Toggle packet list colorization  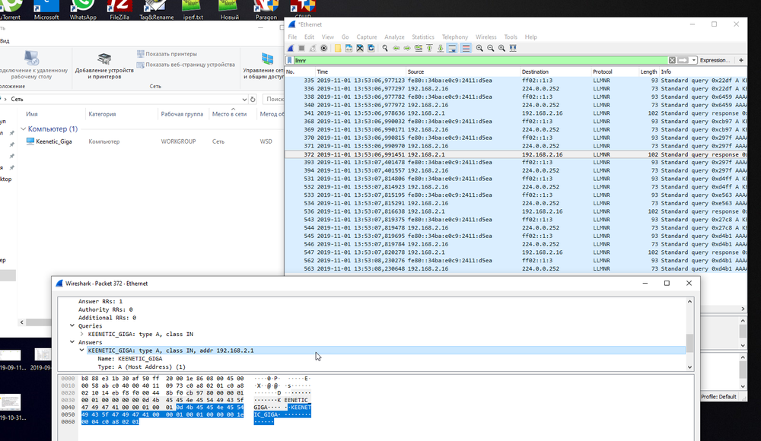466,48
